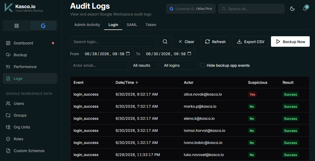Select actor ivana.babic@kasca.io
The height and width of the screenshot is (161, 315).
(203, 143)
